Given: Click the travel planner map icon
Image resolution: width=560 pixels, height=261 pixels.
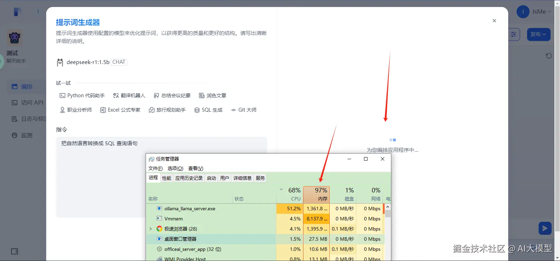Looking at the screenshot, I should 152,110.
